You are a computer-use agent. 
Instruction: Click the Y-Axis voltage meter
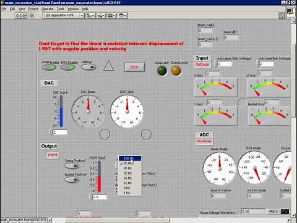click(215, 116)
